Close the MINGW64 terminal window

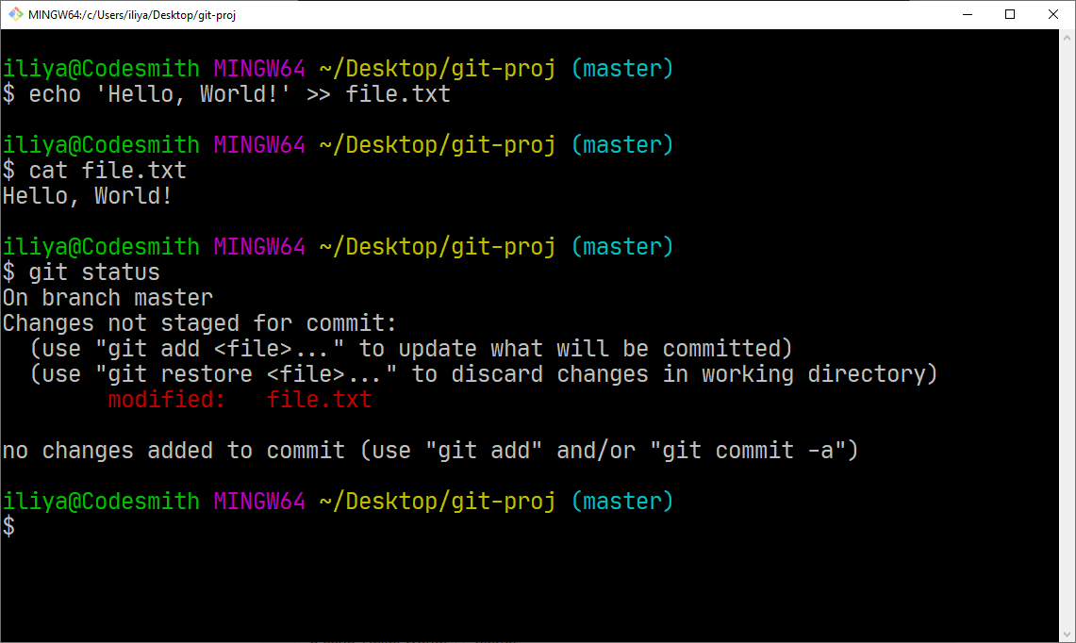(x=1053, y=14)
